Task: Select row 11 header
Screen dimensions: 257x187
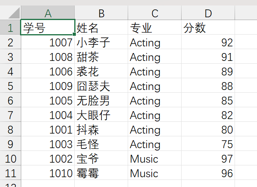Action: click(10, 173)
